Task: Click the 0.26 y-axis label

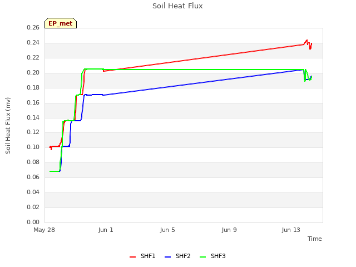Action: click(33, 27)
